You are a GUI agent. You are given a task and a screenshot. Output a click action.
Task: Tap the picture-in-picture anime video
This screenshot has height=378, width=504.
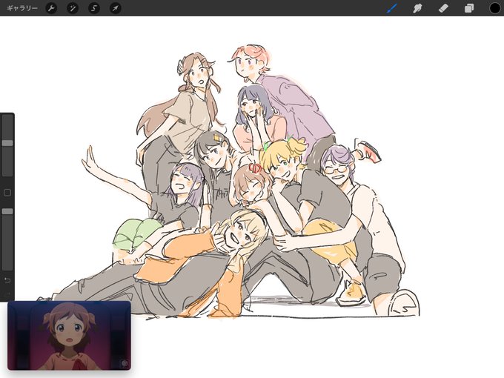point(69,335)
